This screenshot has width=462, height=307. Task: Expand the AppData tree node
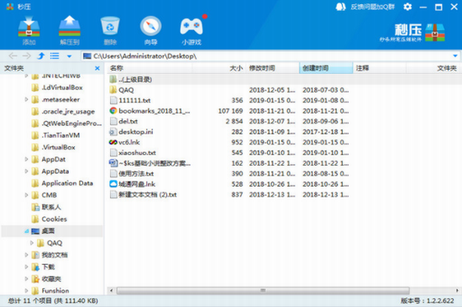click(26, 171)
